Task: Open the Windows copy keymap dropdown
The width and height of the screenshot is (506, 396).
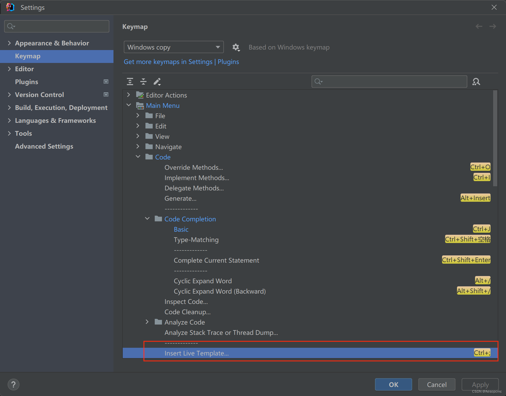Action: point(174,47)
